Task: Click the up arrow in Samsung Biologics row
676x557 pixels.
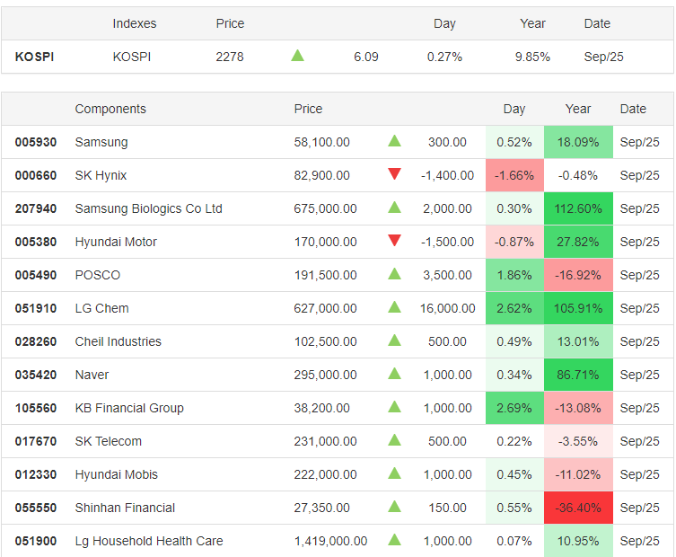Action: tap(394, 208)
